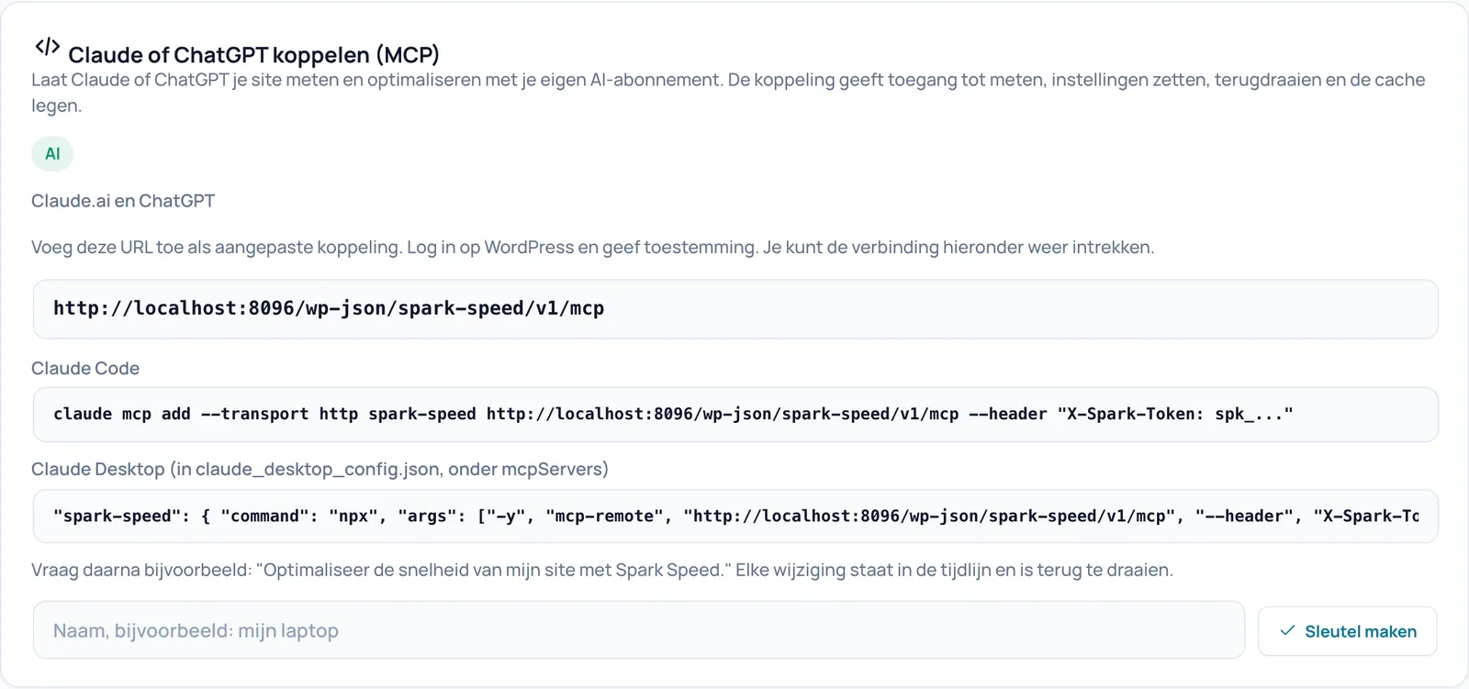The height and width of the screenshot is (689, 1469).
Task: Focus the 'Naam, bijvoorbeeld: mijn laptop' field
Action: coord(639,630)
